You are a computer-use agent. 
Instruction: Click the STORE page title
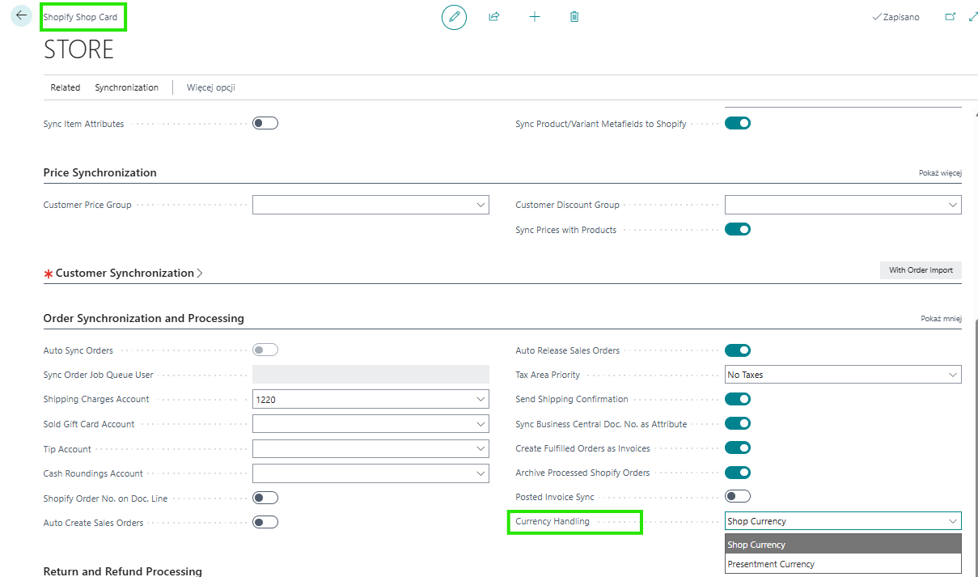click(x=78, y=49)
